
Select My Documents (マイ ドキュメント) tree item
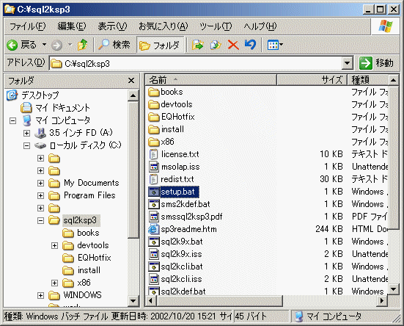[x=62, y=107]
